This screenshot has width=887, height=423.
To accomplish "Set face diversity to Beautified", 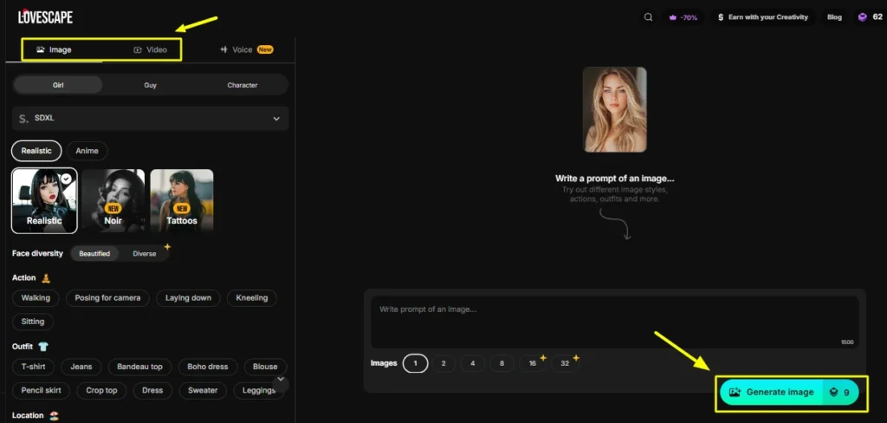I will coord(94,254).
